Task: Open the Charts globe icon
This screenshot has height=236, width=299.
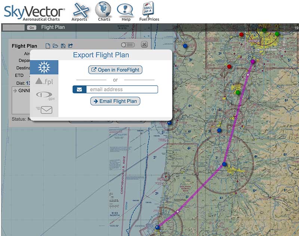Action: click(x=103, y=12)
